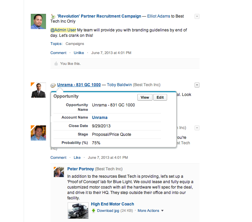252x222 pixels.
Task: Click View button in Opportunity popup
Action: [145, 97]
